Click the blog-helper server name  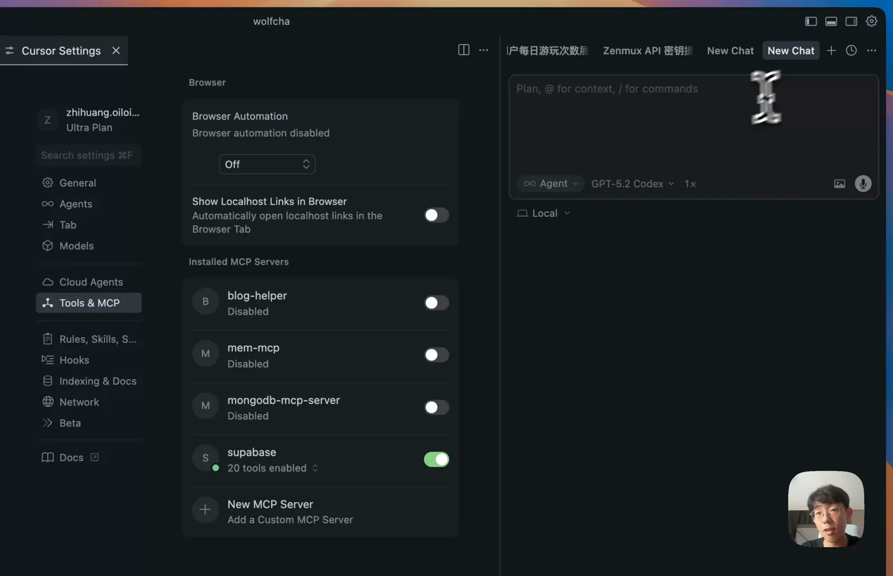257,295
